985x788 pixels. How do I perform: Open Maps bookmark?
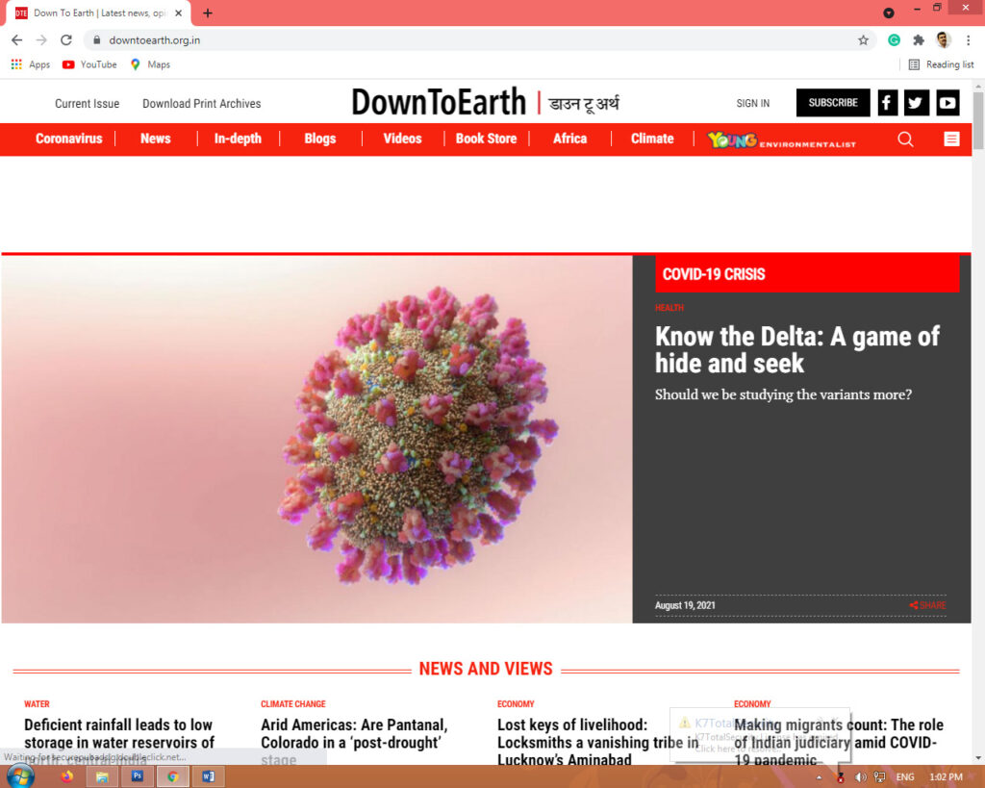pyautogui.click(x=150, y=64)
